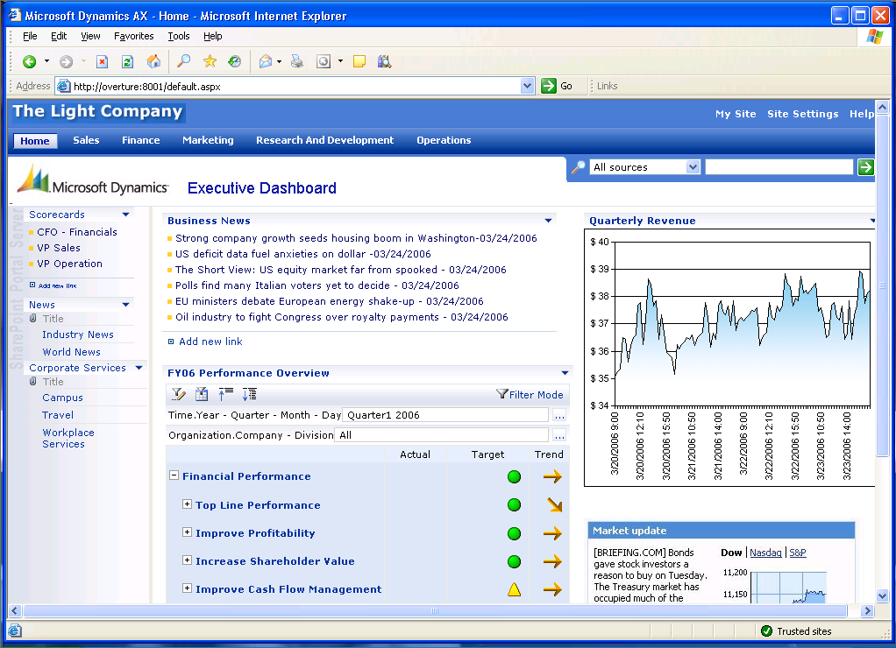896x648 pixels.
Task: Click the Edit page toolbar icon
Action: click(x=324, y=61)
